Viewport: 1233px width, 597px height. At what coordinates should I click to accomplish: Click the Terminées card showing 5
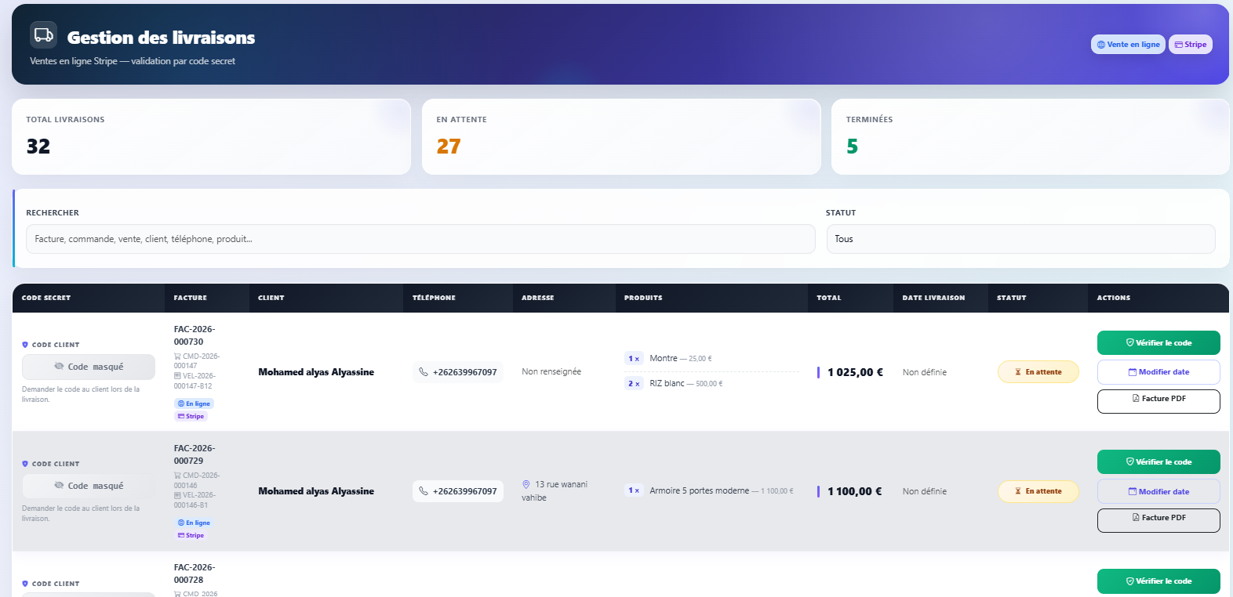[1030, 136]
